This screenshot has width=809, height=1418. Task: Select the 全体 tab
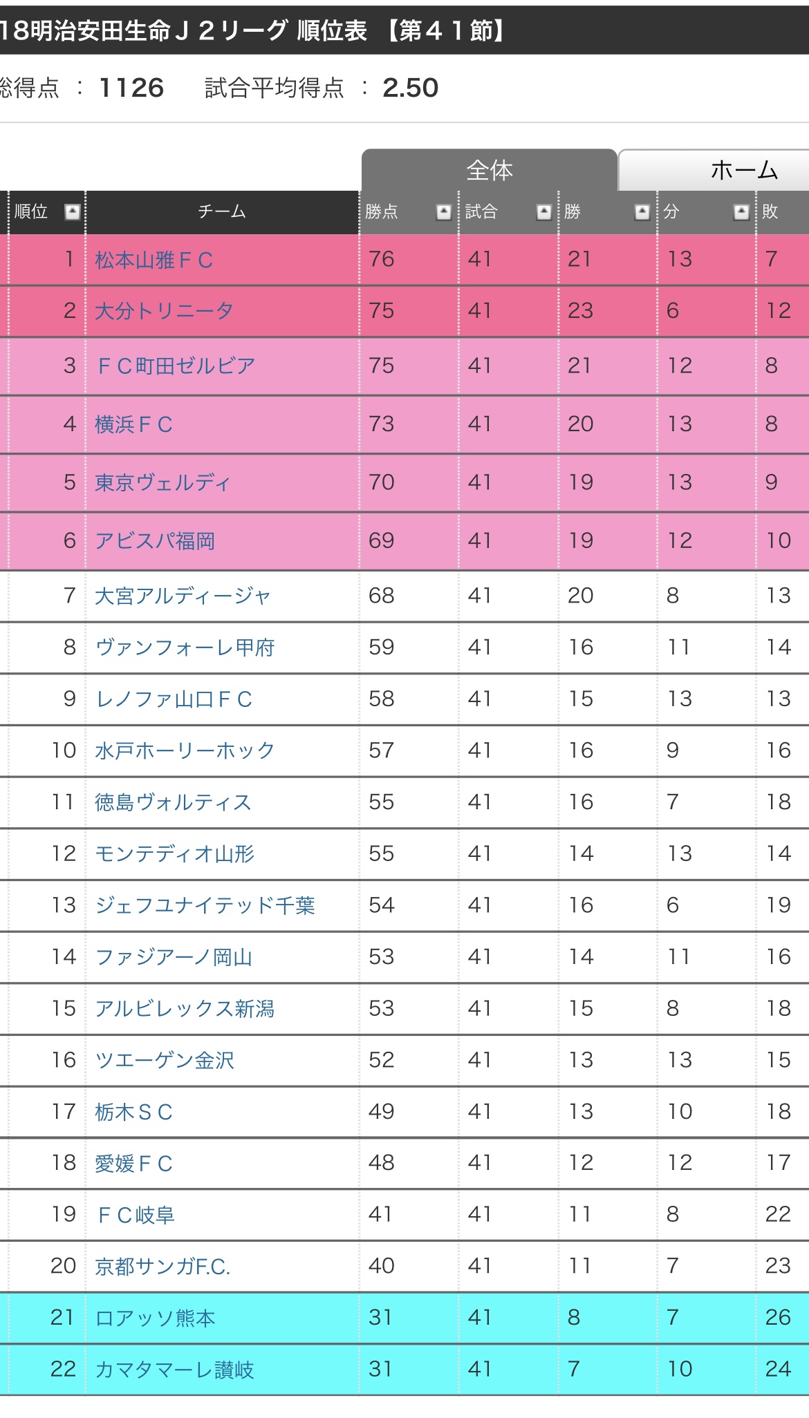489,170
